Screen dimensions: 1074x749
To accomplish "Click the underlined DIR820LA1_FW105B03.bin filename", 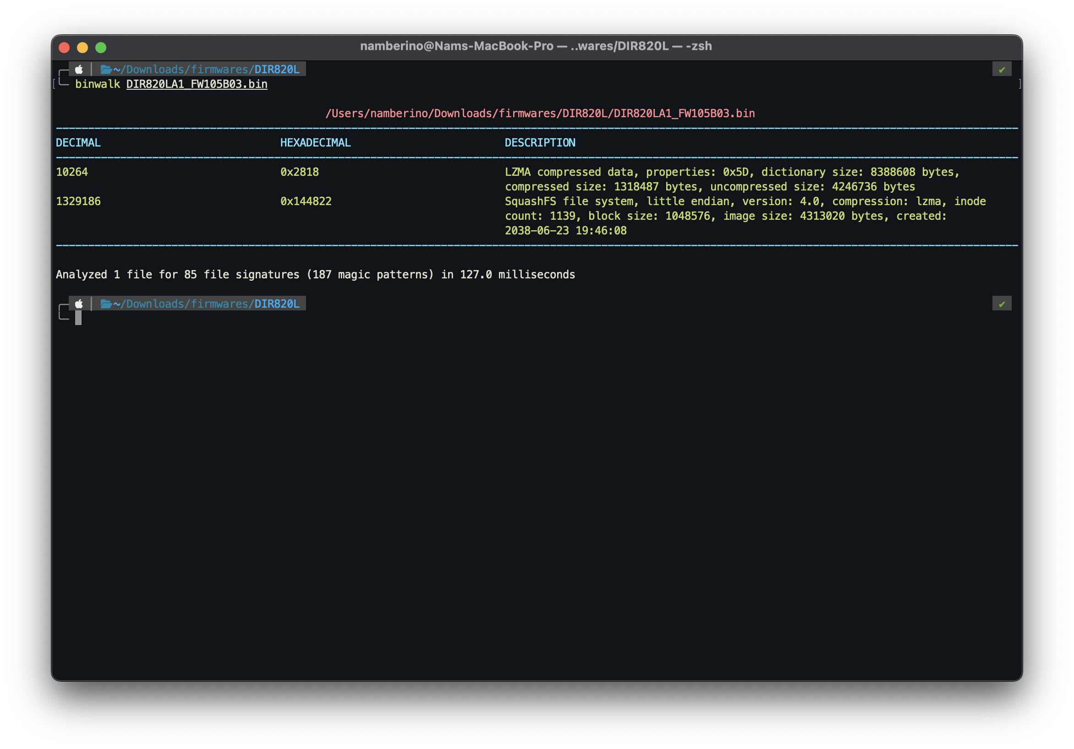I will (197, 84).
